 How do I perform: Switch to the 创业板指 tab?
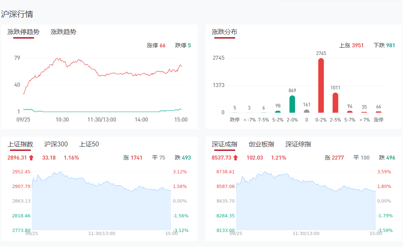tap(261, 144)
